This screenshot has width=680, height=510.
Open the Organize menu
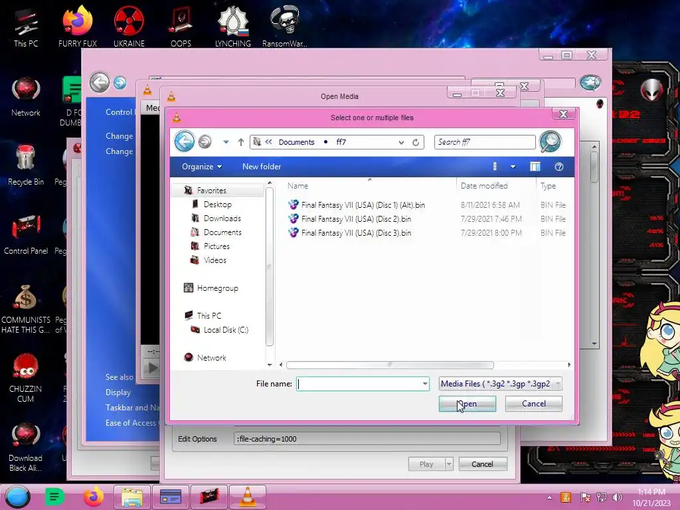202,167
